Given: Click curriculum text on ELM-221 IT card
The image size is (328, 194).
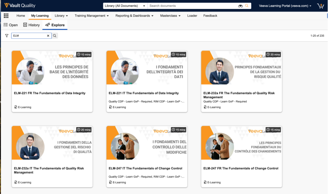Looking at the screenshot, I should pos(147,102).
